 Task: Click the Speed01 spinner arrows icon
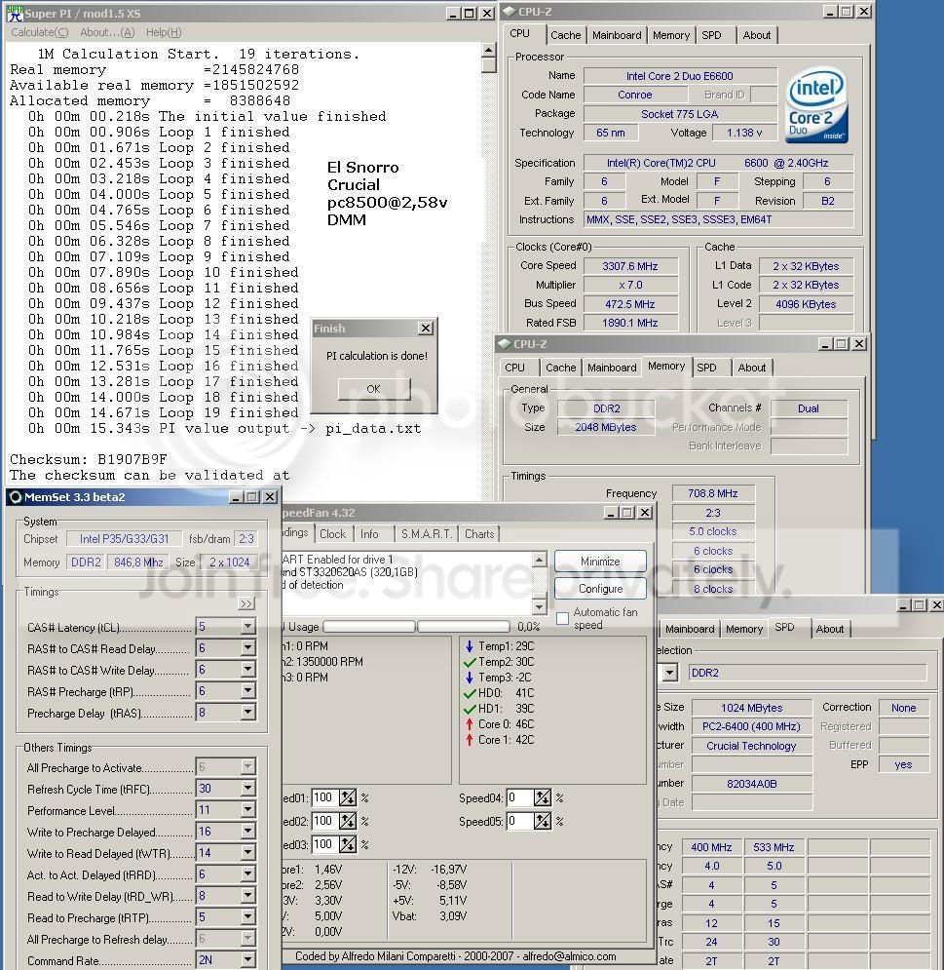348,798
